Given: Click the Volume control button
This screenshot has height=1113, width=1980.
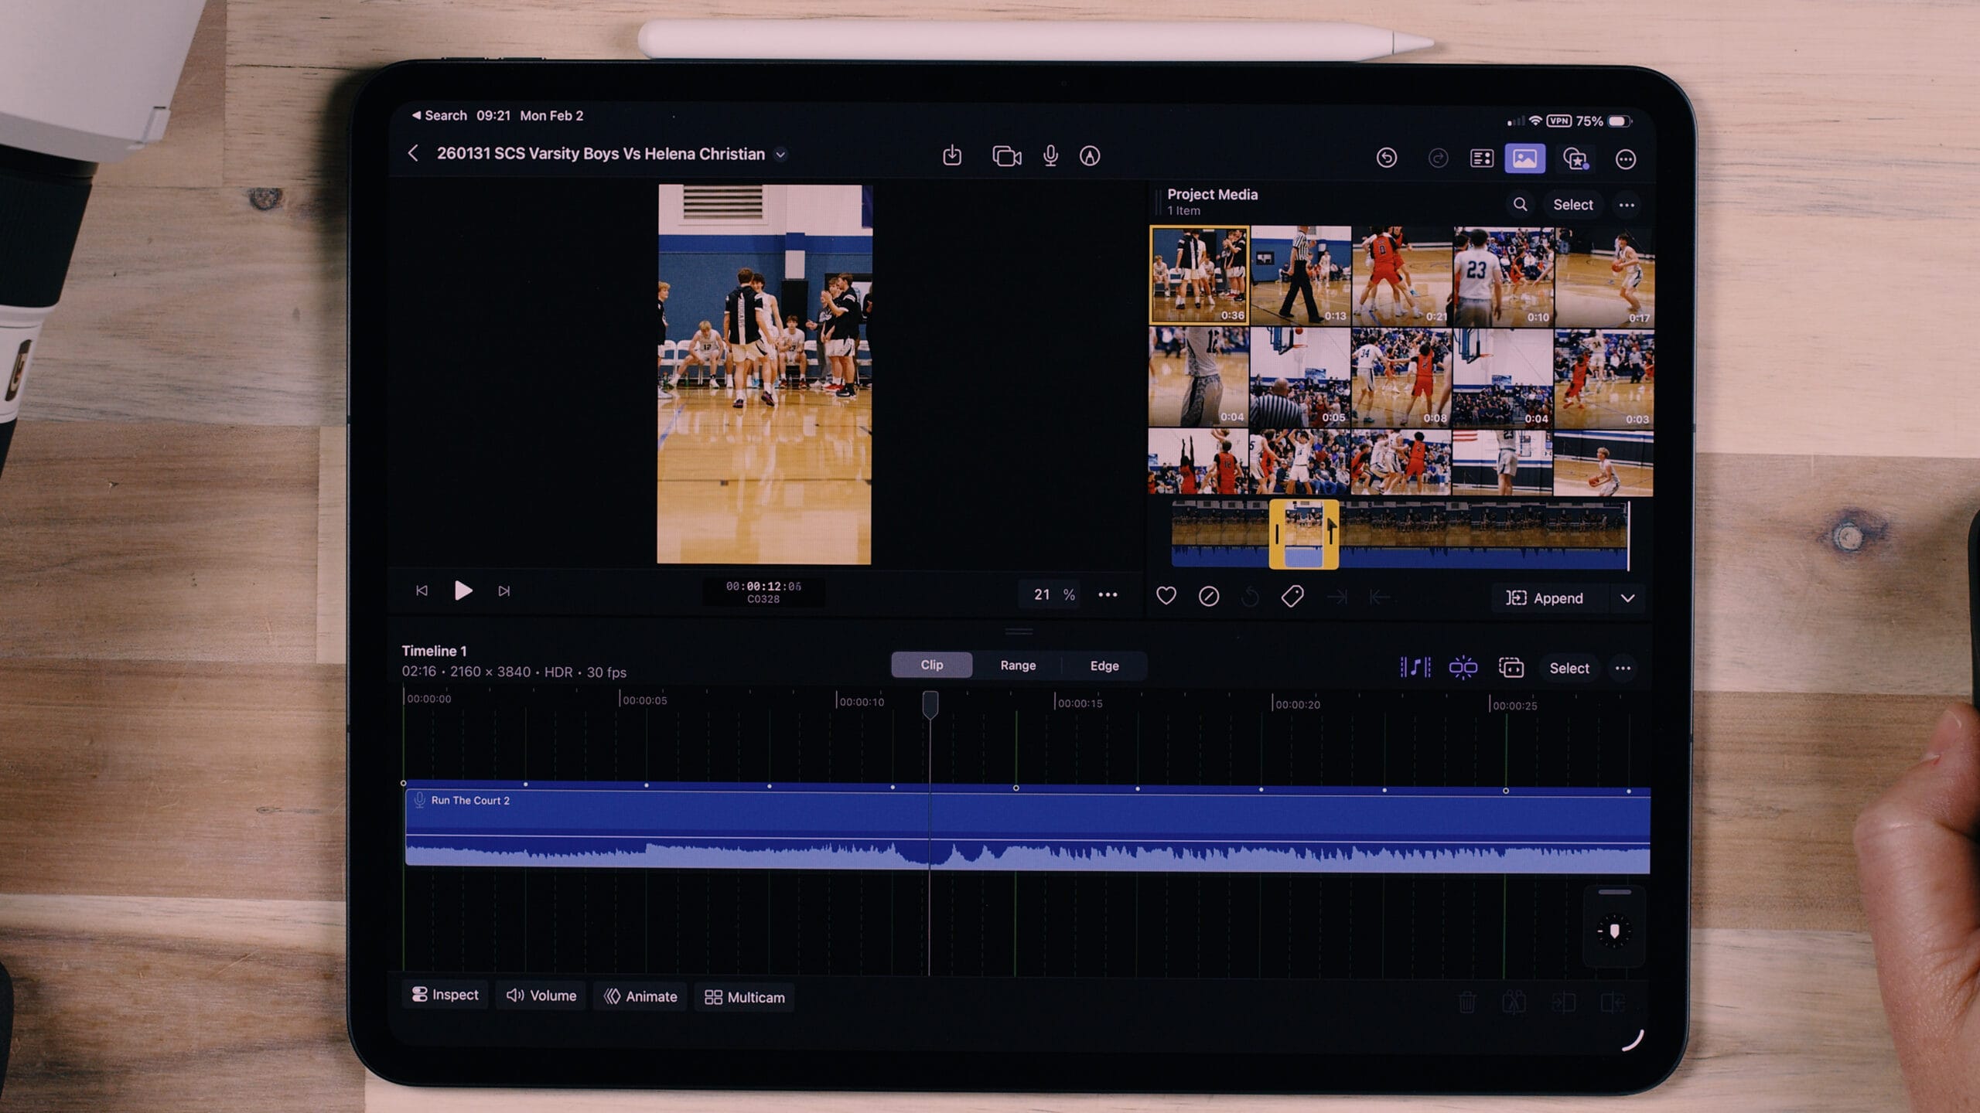Looking at the screenshot, I should tap(541, 996).
